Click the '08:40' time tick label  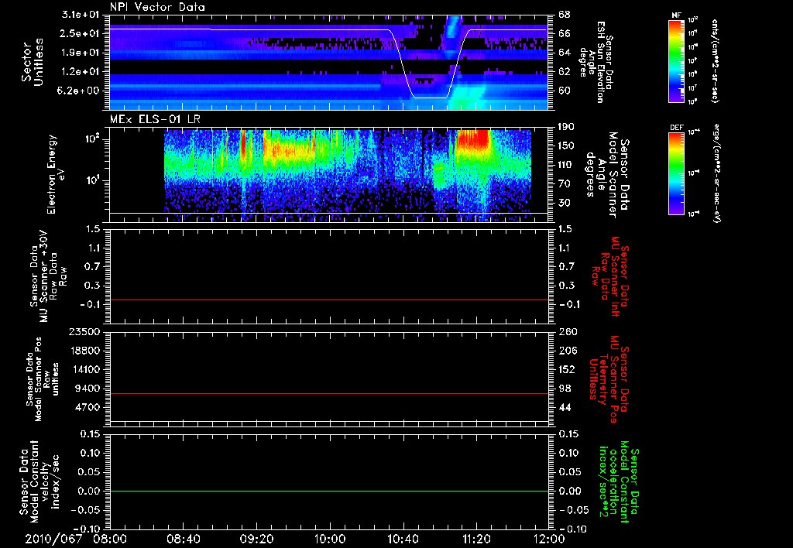click(183, 539)
